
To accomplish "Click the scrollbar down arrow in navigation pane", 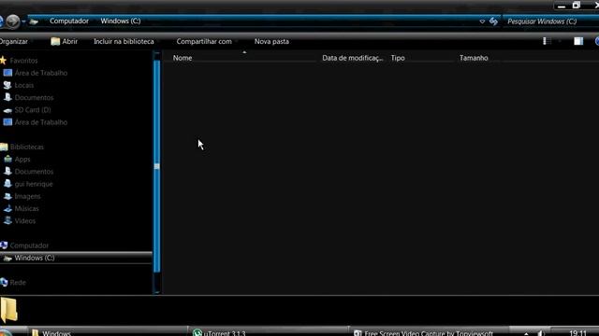I will (x=156, y=291).
